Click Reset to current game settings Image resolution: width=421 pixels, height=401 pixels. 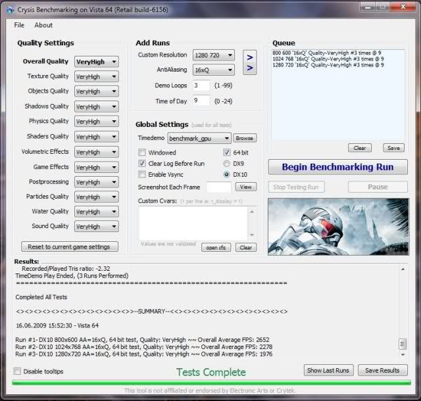(x=70, y=247)
